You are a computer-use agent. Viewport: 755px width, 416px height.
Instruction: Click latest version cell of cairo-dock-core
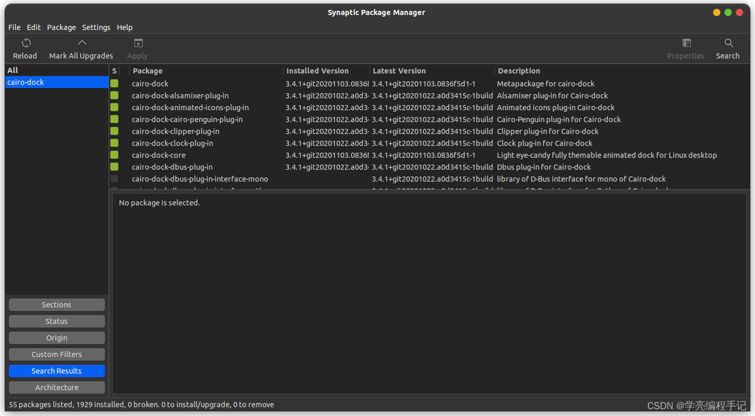424,155
